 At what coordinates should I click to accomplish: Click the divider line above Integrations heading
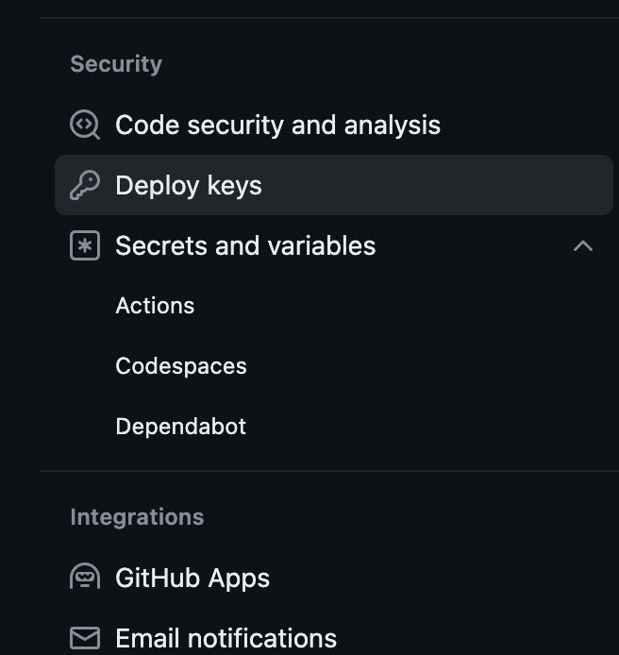(328, 470)
